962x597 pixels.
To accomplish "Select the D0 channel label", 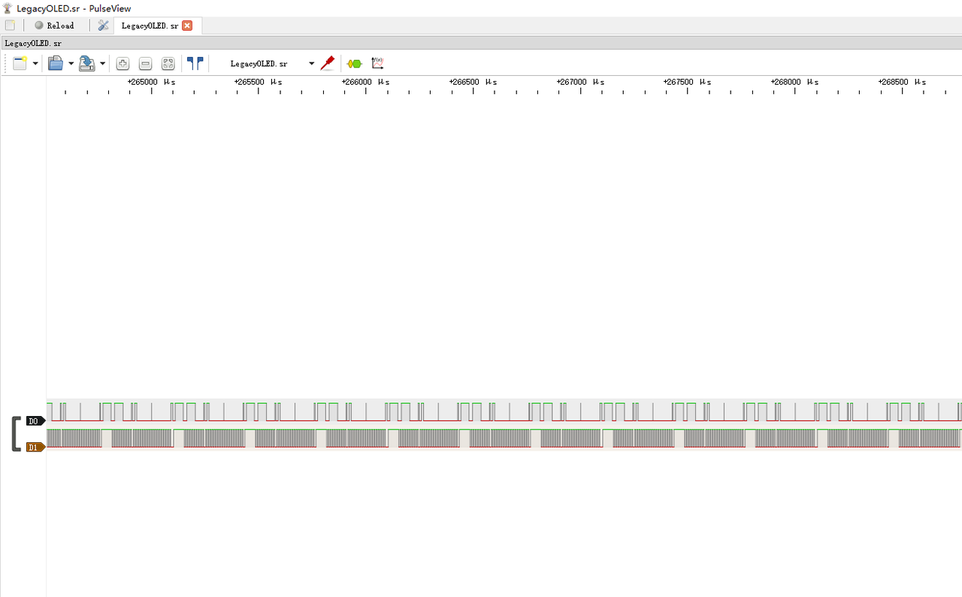I will point(35,421).
